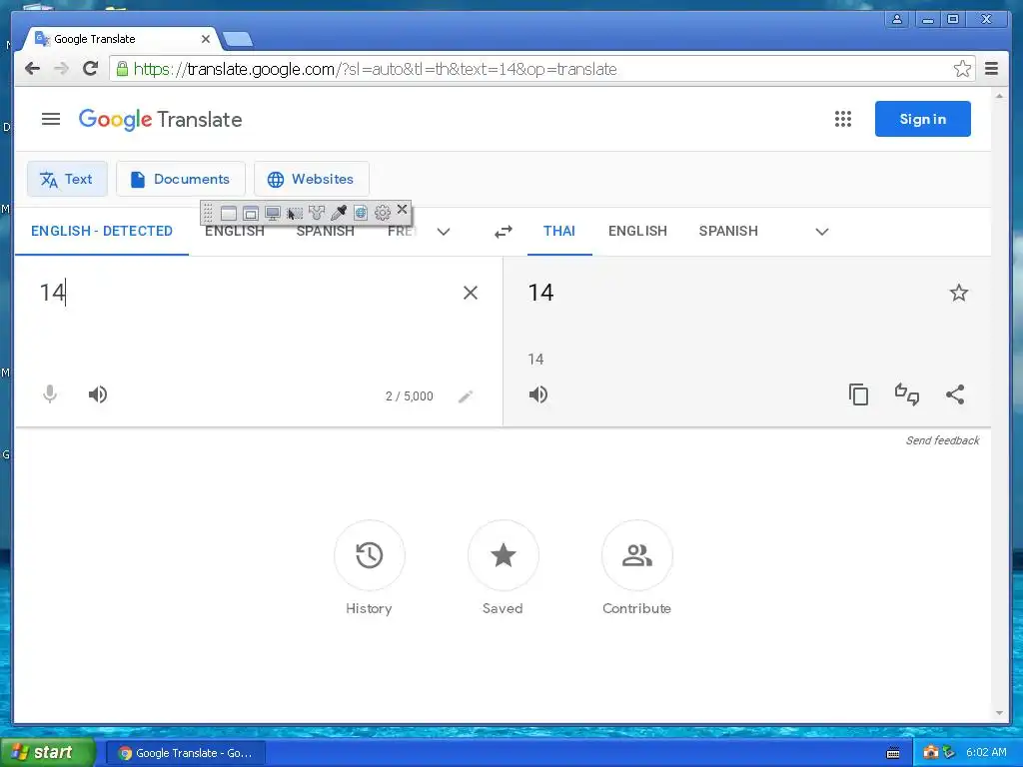Screen dimensions: 1023x767
Task: Open Saved translations
Action: [504, 555]
